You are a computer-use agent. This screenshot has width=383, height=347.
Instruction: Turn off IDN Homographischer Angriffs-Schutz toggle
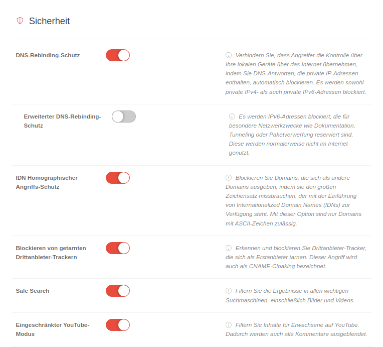click(118, 178)
